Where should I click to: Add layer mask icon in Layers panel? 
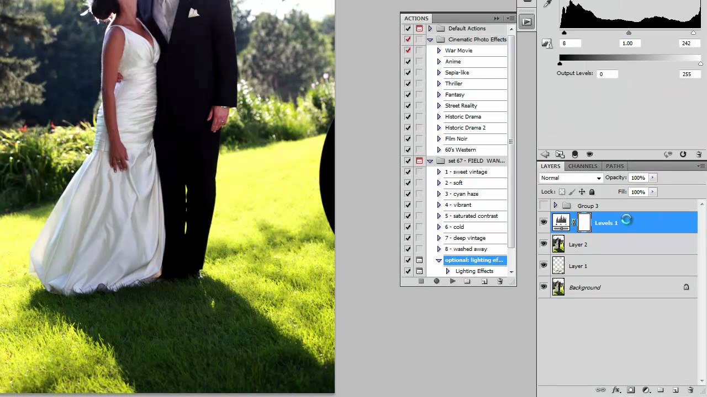tap(631, 390)
